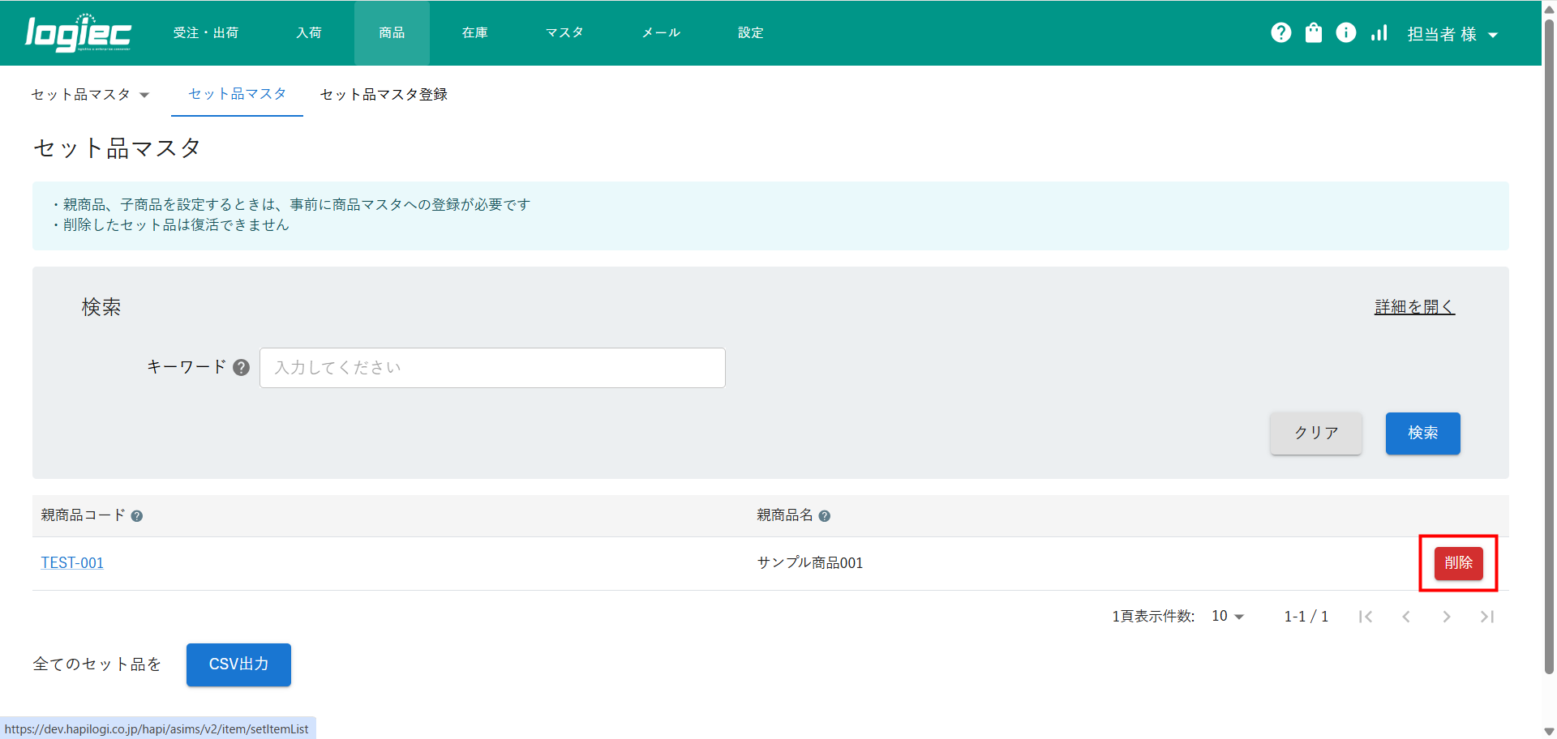Screen dimensions: 1557x739
Task: Open the 在庫 menu
Action: (474, 33)
